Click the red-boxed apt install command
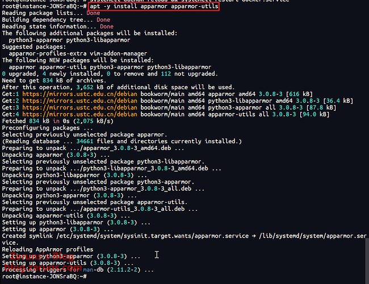Viewport: 369px width, 284px height. tap(153, 6)
